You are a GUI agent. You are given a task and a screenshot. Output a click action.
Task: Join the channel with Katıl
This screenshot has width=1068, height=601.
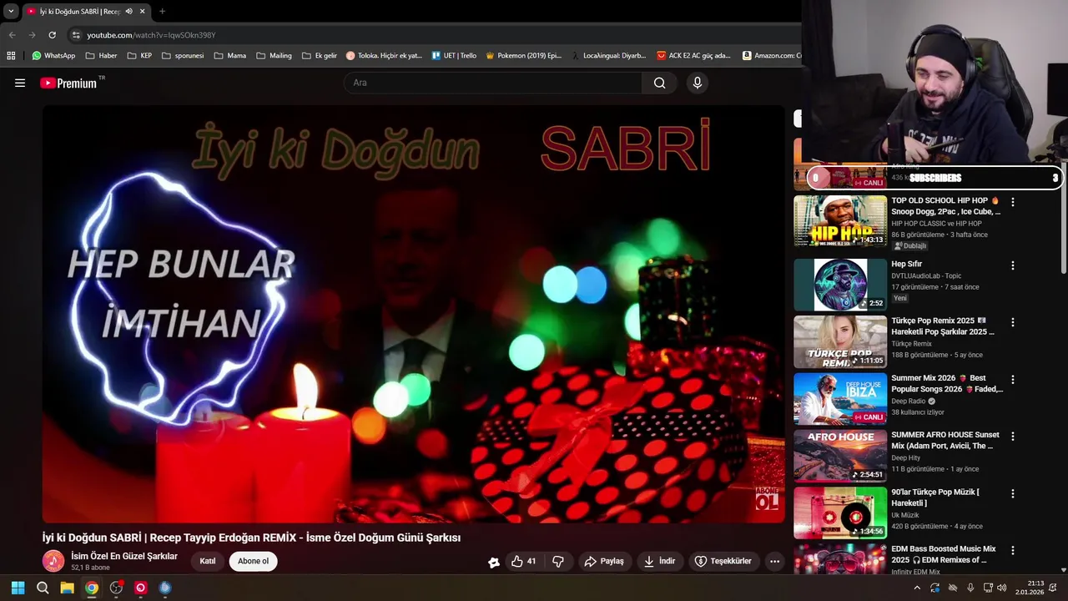[x=208, y=561]
